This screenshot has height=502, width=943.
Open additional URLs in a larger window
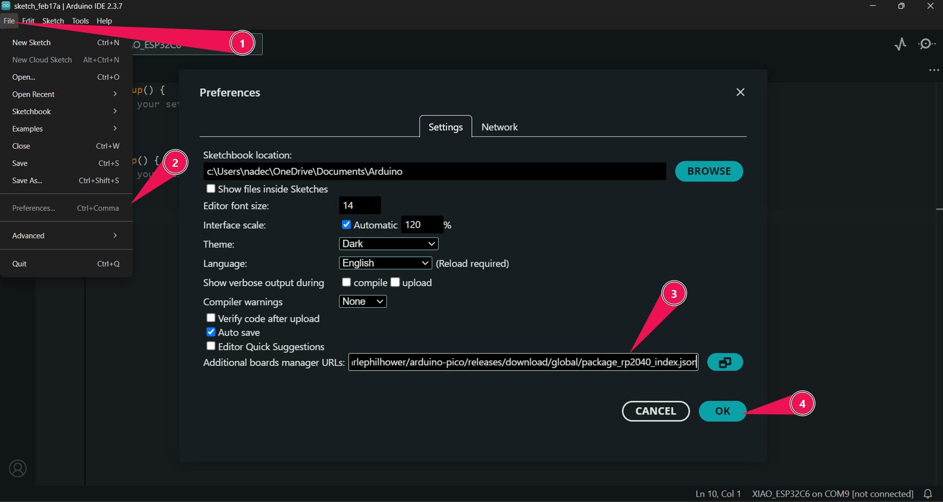[x=725, y=362]
